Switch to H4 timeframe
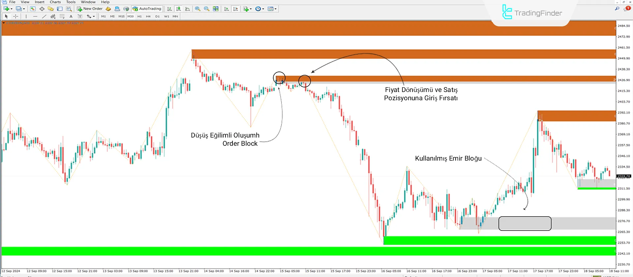Screen dimensions: 633x277 point(148,16)
